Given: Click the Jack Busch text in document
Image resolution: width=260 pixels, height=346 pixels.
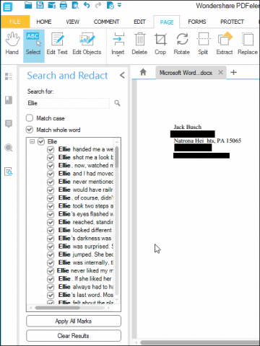Looking at the screenshot, I should 188,127.
